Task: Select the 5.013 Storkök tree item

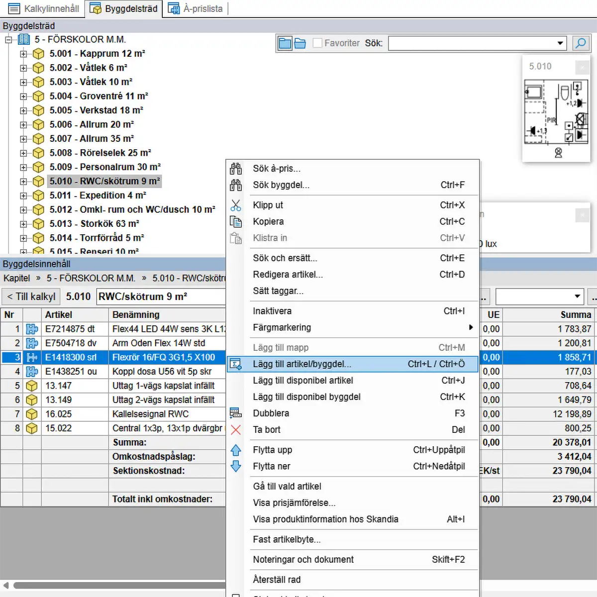Action: pyautogui.click(x=94, y=224)
